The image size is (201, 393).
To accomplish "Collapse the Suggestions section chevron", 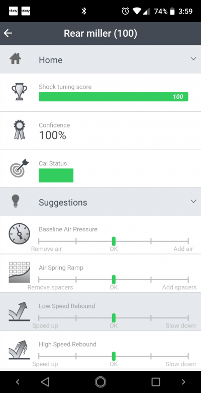I will (x=193, y=201).
